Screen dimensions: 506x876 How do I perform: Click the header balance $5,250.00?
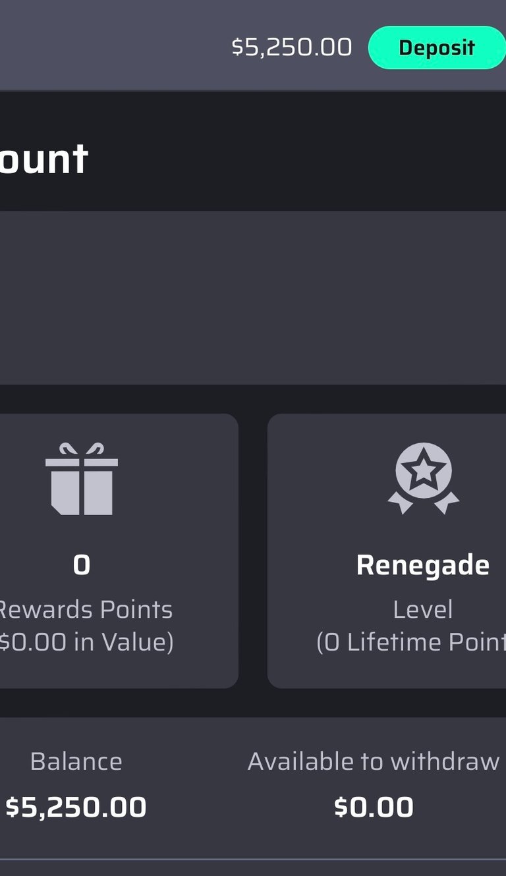(x=292, y=47)
